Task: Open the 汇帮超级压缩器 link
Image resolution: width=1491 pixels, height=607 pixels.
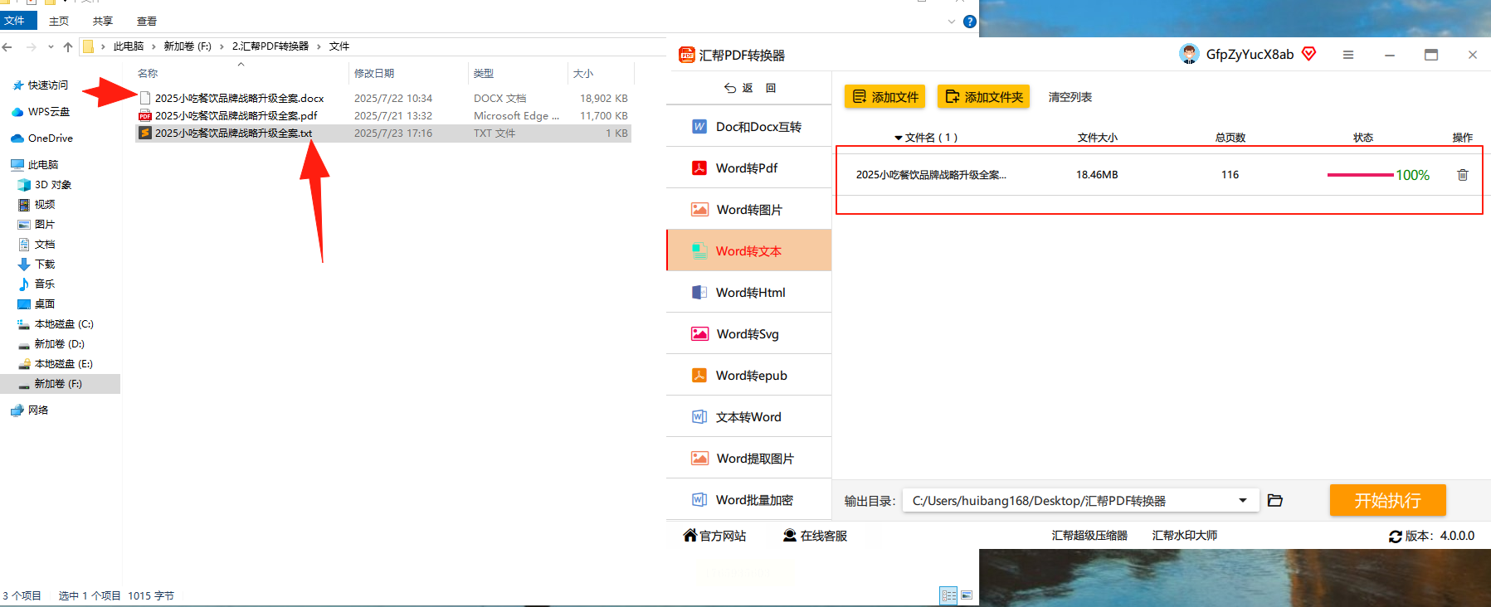Action: point(1089,536)
